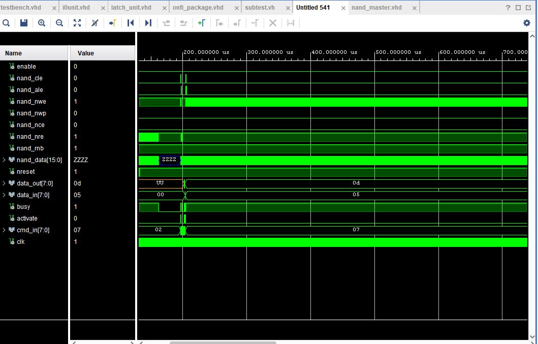Expand the nand_data[15:0] bus
The height and width of the screenshot is (344, 538).
tap(4, 160)
